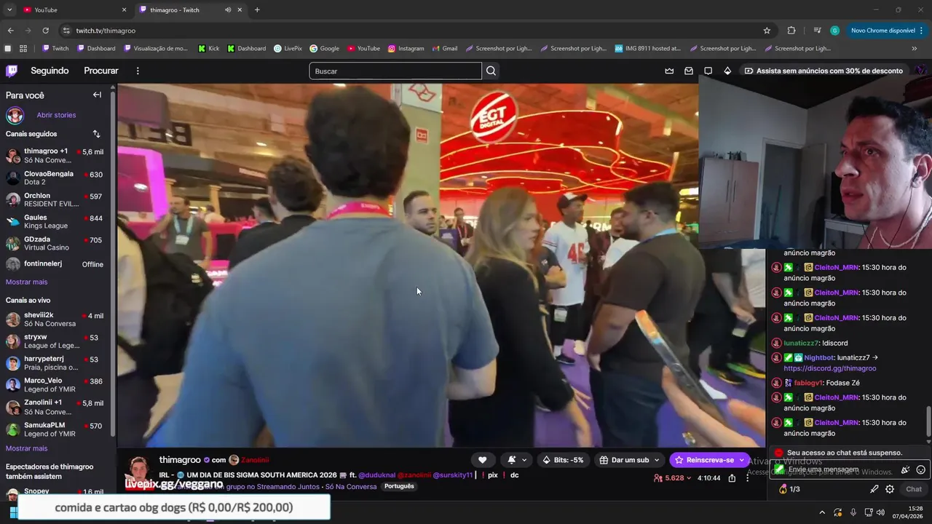Click first Mostrar mais under followed channels

26,282
